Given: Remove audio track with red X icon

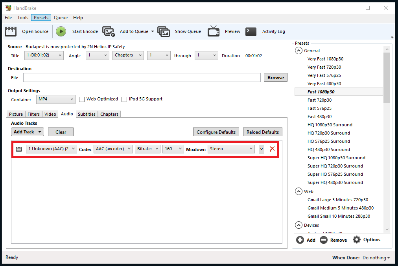Looking at the screenshot, I should [x=272, y=149].
